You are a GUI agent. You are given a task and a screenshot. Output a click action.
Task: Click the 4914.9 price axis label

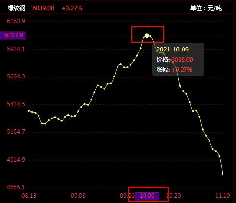16,160
